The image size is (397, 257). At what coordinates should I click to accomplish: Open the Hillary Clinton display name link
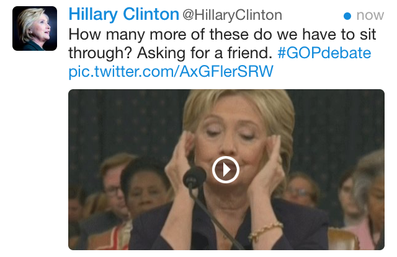point(124,14)
